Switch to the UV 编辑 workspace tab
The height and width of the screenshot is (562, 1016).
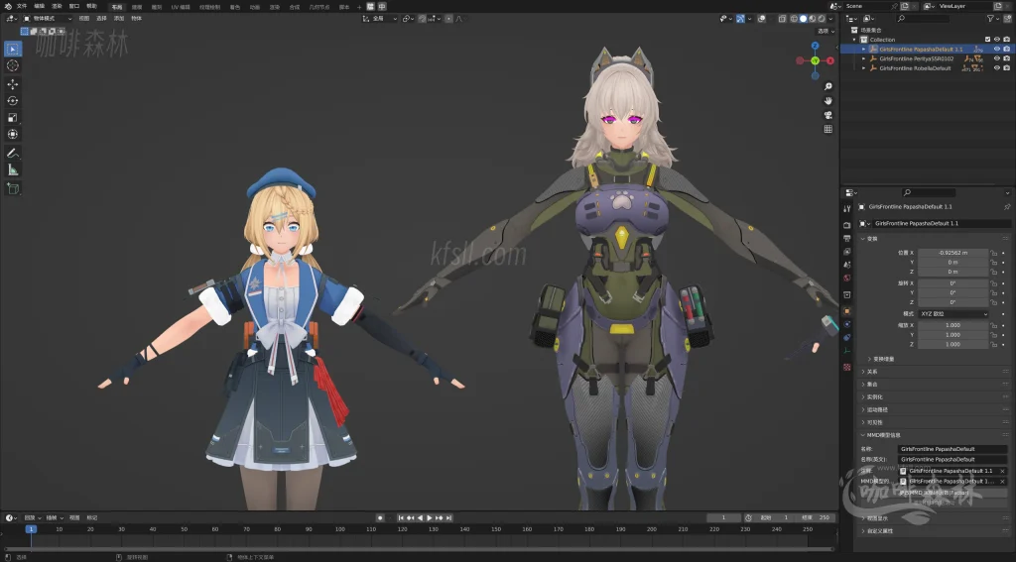[x=181, y=7]
